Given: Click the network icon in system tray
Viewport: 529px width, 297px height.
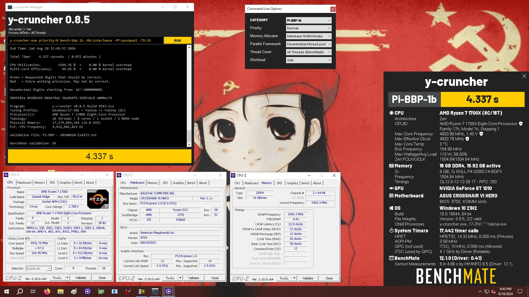Looking at the screenshot, I should coord(487,291).
